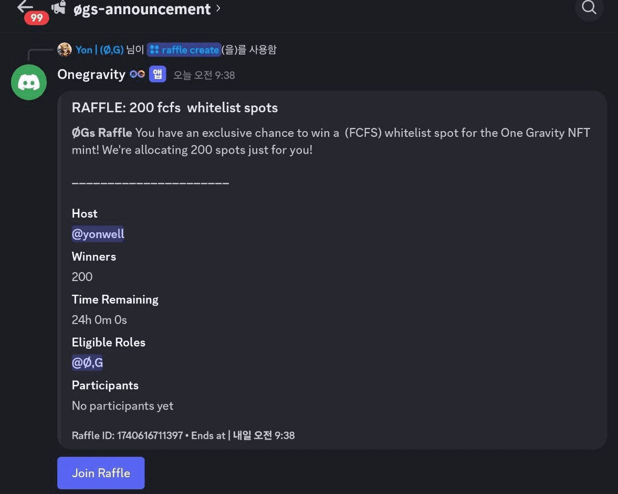This screenshot has height=494, width=618.
Task: Open the @yonwell host mention
Action: (x=98, y=234)
